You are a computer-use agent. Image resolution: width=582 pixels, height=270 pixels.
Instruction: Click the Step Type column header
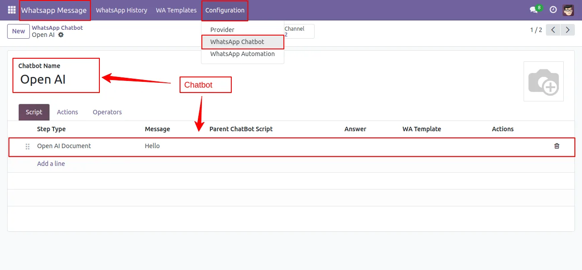coord(51,129)
